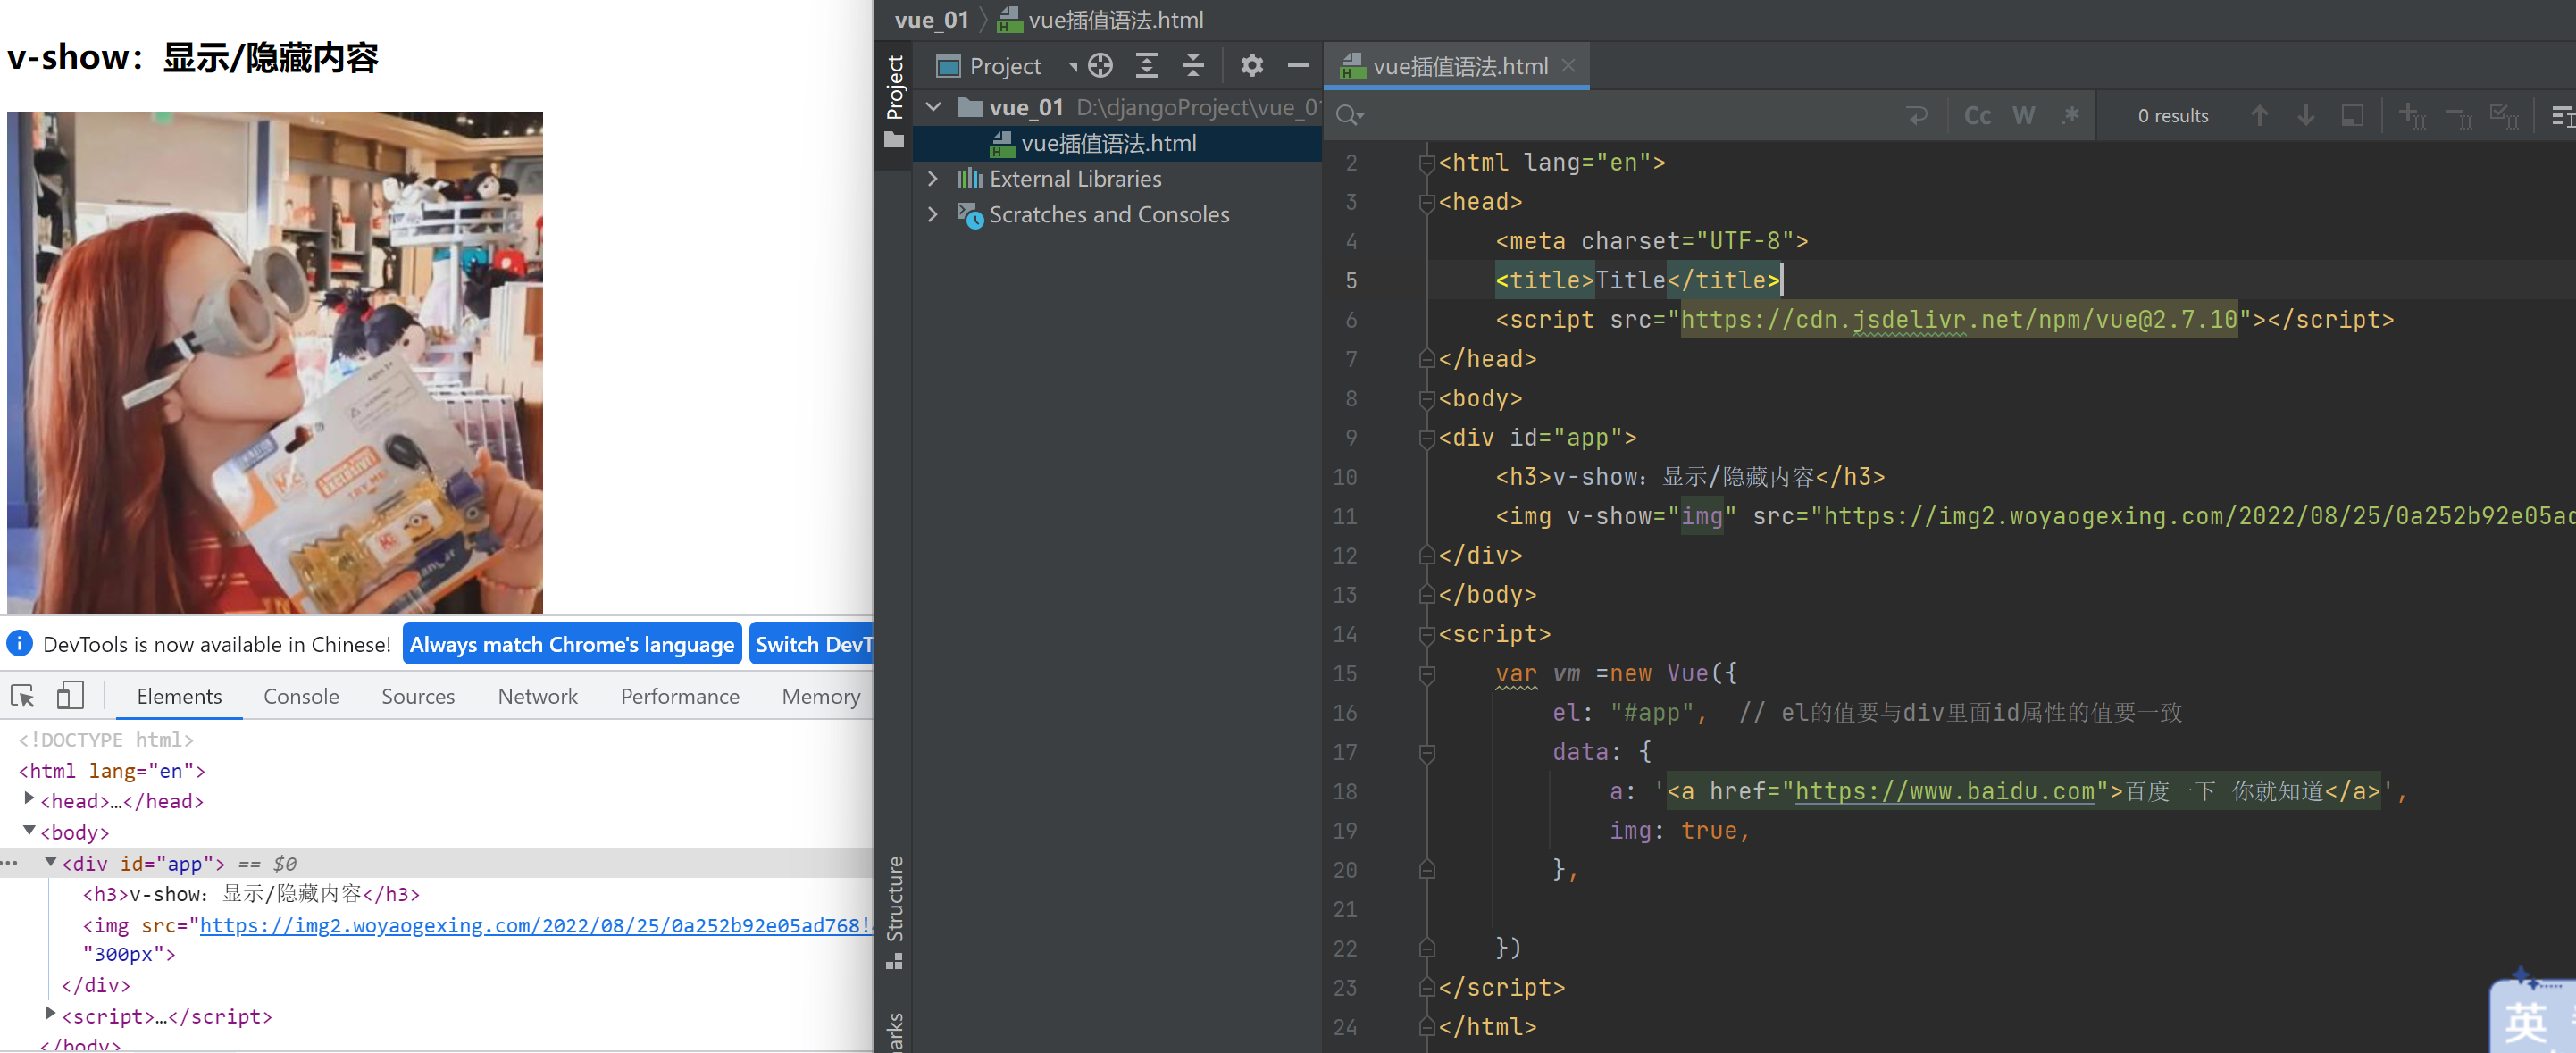Click the Project vertical side tab
Image resolution: width=2576 pixels, height=1053 pixels.
pyautogui.click(x=894, y=88)
